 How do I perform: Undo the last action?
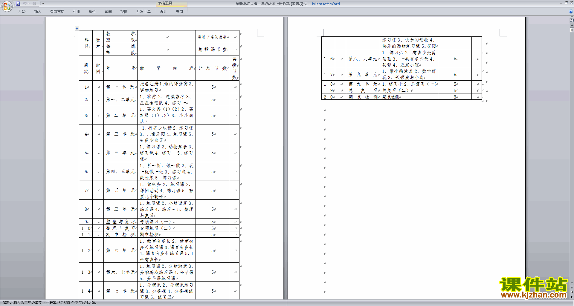coord(25,4)
